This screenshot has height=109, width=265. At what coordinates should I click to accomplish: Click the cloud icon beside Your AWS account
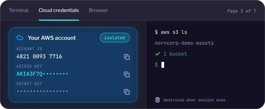coord(20,38)
